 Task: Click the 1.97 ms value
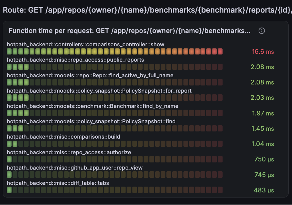pyautogui.click(x=263, y=113)
